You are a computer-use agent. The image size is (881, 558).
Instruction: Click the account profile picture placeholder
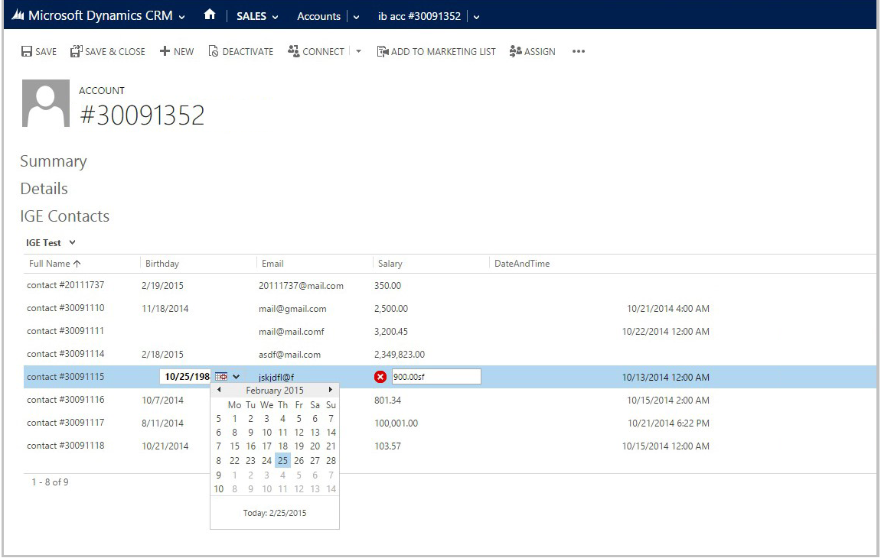point(46,103)
